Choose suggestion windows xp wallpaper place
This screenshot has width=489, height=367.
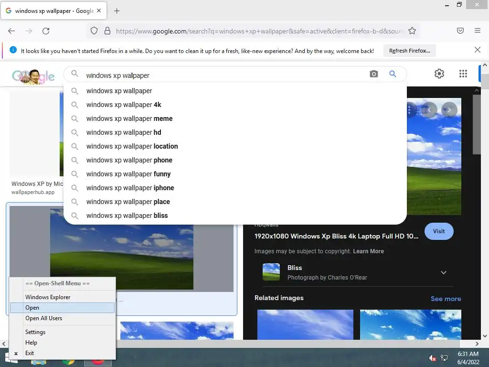click(234, 202)
